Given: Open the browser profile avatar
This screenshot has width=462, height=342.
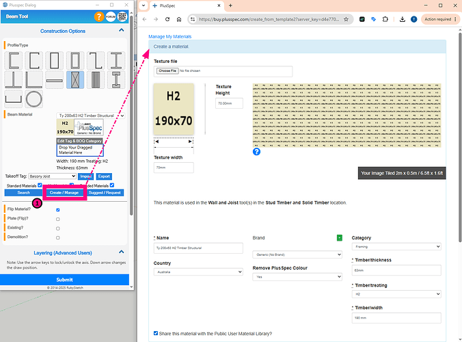Looking at the screenshot, I should tap(414, 19).
